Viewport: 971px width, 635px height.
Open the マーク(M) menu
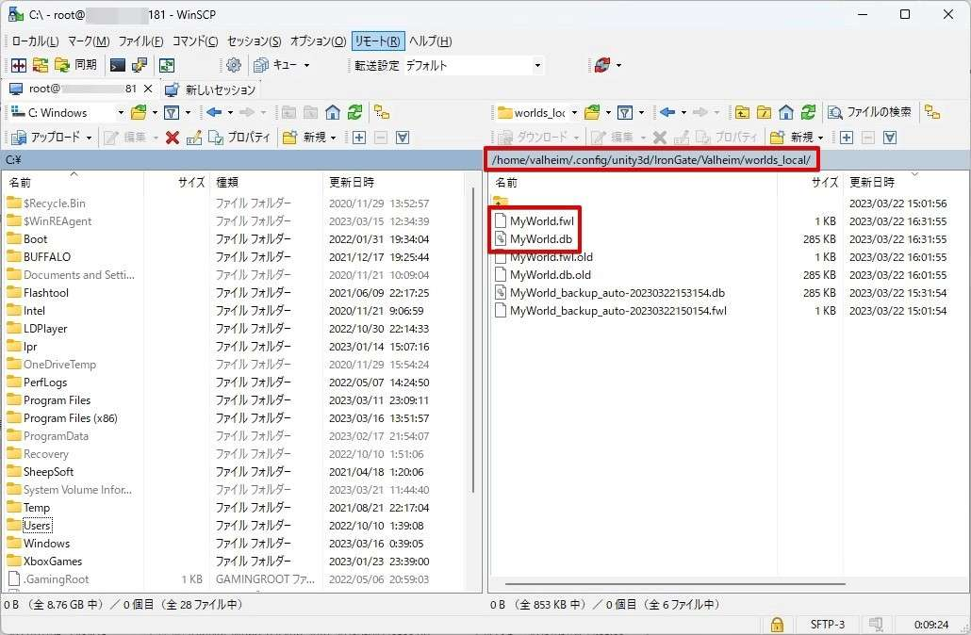pyautogui.click(x=88, y=41)
